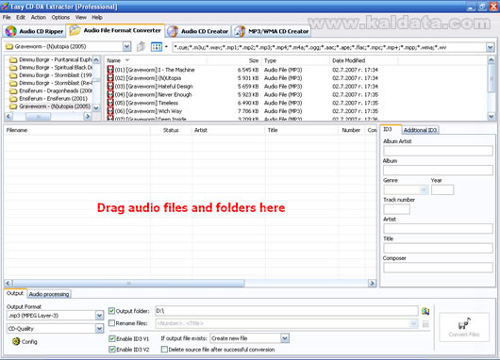The image size is (500, 360).
Task: Open the File menu
Action: (x=7, y=17)
